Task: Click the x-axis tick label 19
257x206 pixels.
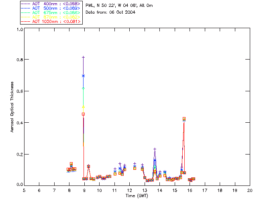Action: pyautogui.click(x=235, y=190)
